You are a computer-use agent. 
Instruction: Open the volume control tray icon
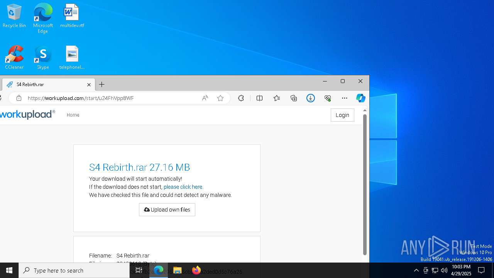pos(444,270)
